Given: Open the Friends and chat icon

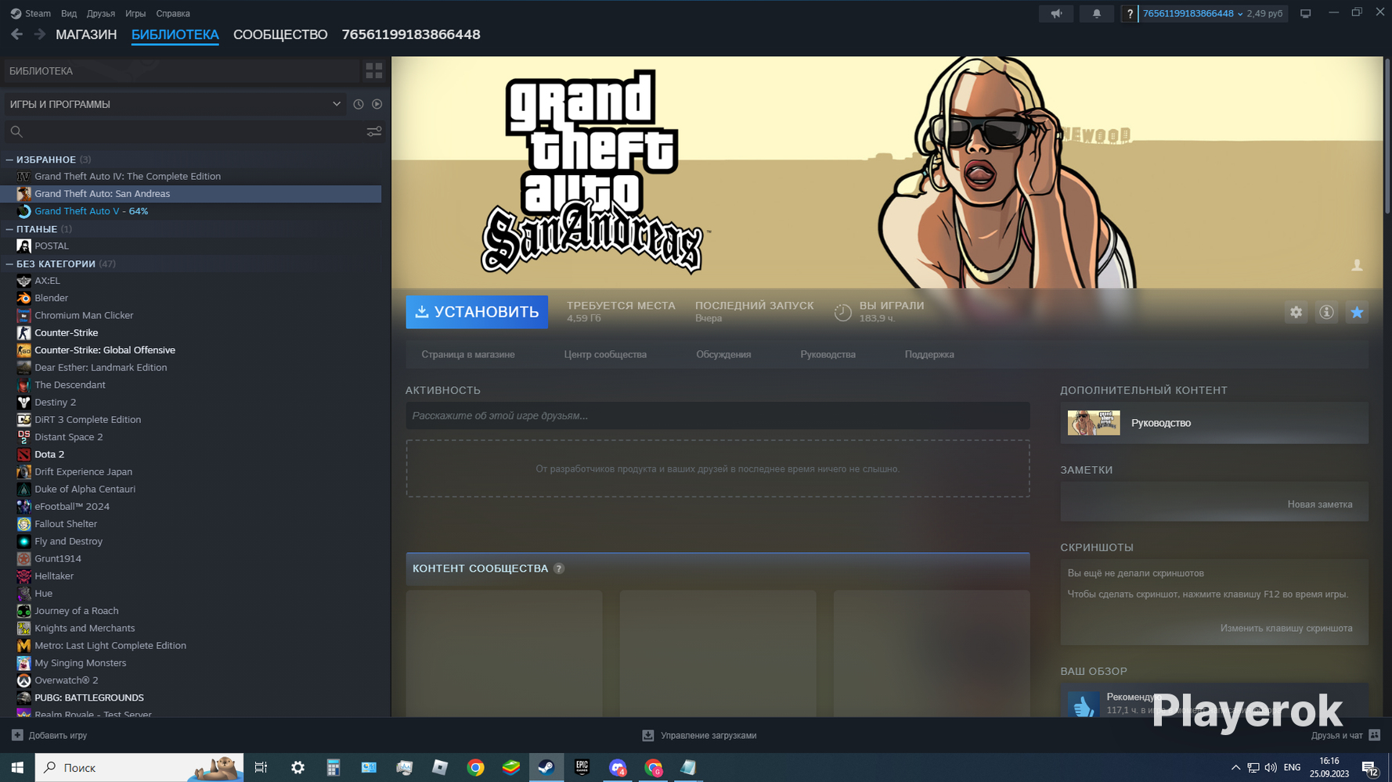Looking at the screenshot, I should (1374, 735).
